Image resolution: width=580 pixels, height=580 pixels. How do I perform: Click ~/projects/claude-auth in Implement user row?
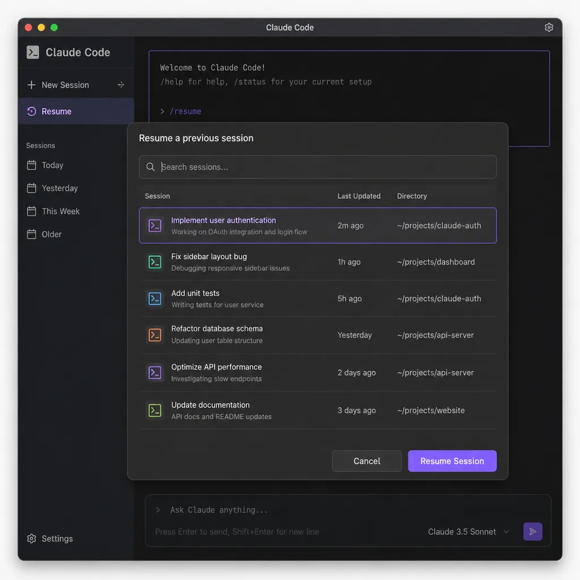[x=439, y=225]
